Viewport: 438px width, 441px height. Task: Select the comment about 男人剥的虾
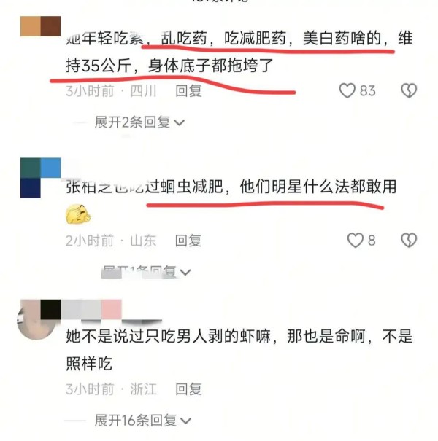[239, 350]
